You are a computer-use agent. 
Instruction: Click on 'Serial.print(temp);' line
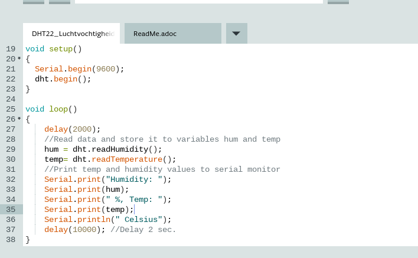tap(89, 210)
